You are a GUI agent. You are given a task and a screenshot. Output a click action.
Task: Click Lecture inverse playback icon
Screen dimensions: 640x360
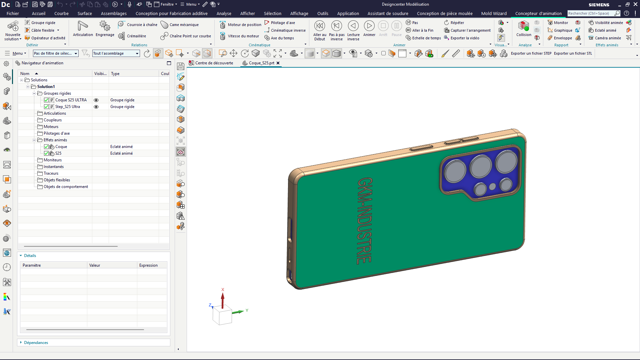(x=353, y=31)
